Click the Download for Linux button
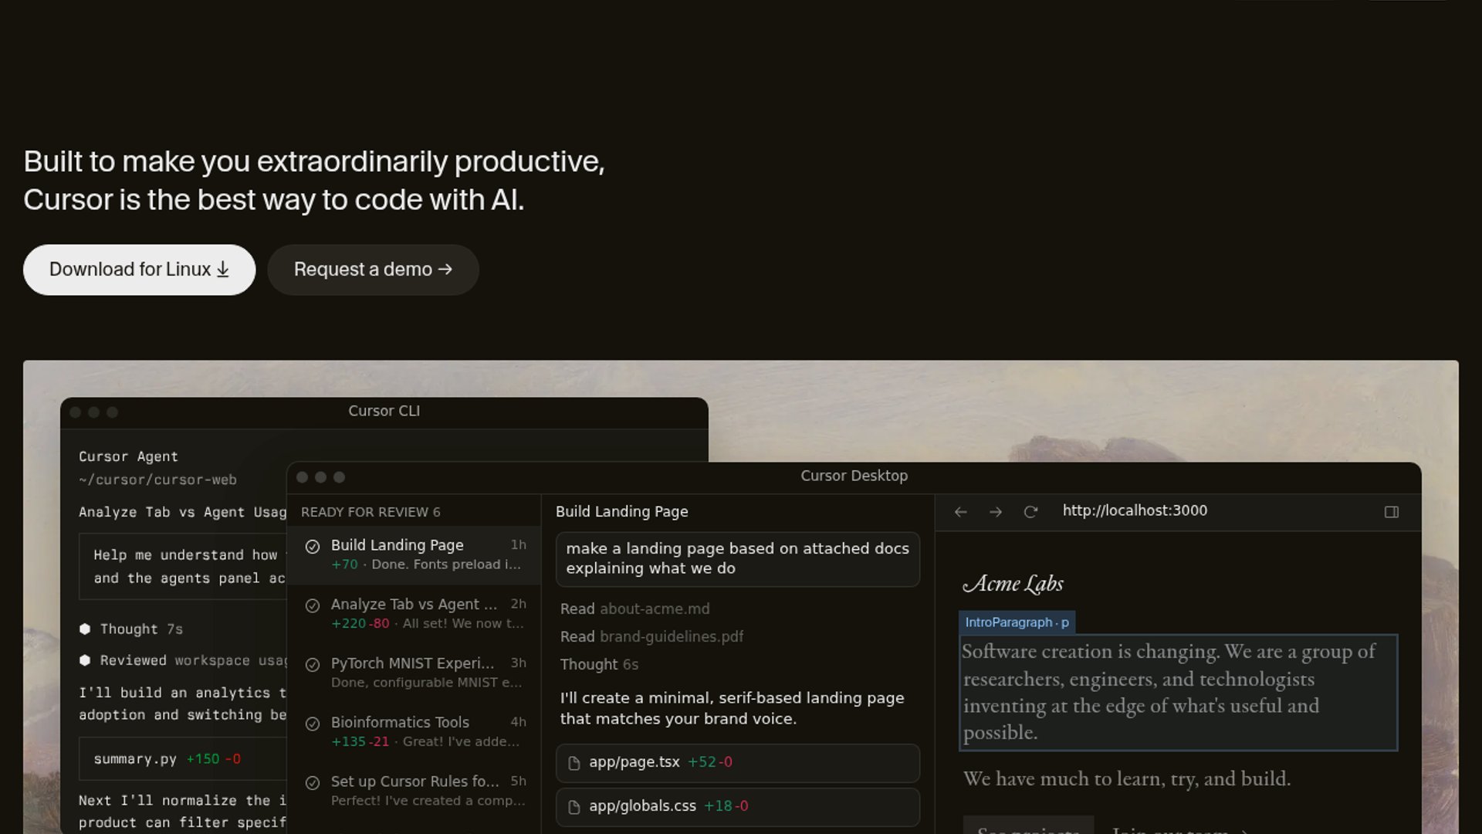 point(139,270)
